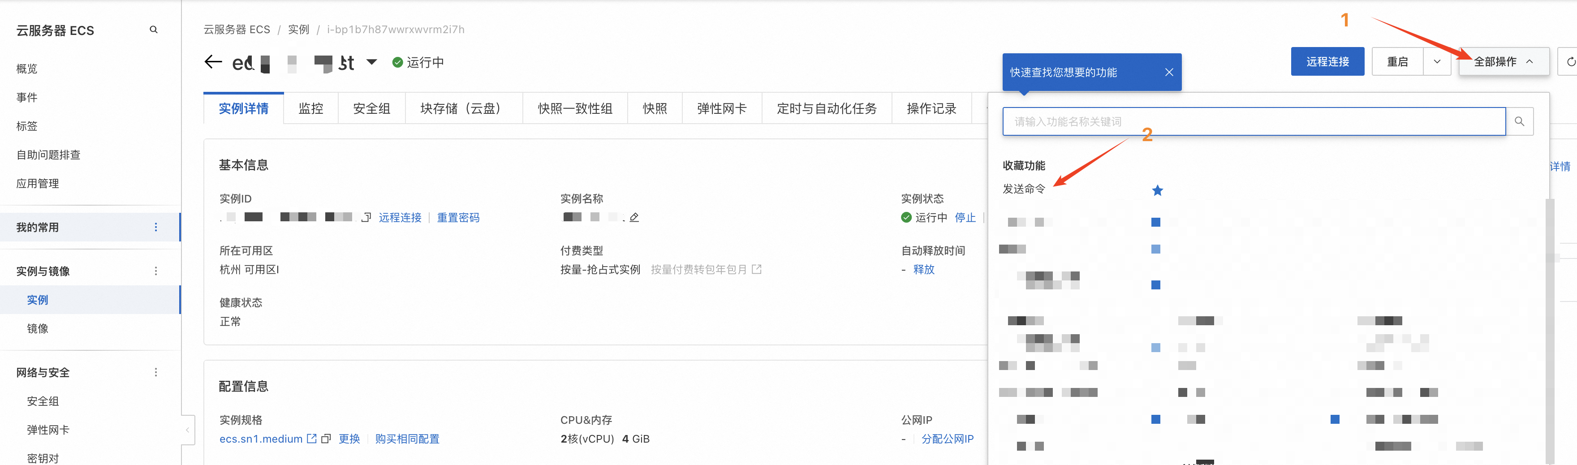Click the 分配公网IP link

(x=947, y=439)
